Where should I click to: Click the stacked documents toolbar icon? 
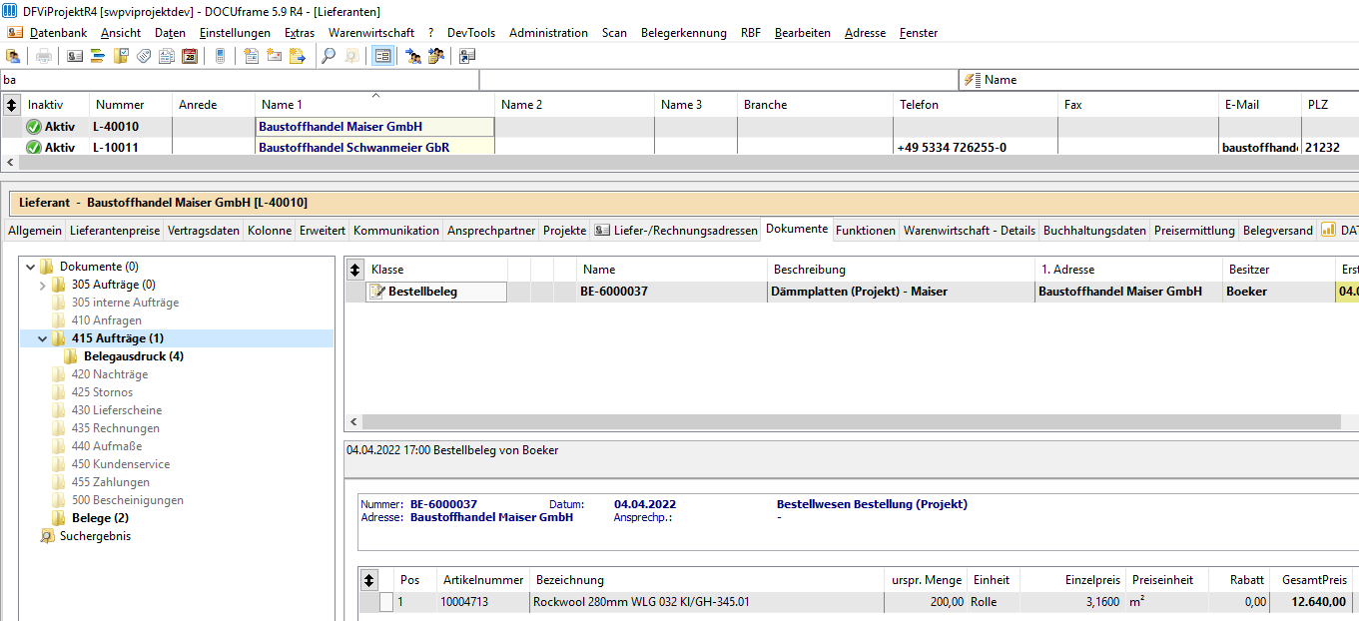point(167,56)
